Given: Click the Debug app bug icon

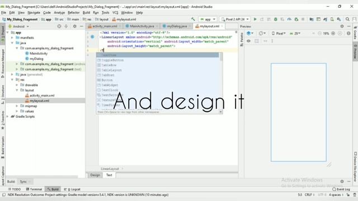Looking at the screenshot, I should pyautogui.click(x=276, y=20).
